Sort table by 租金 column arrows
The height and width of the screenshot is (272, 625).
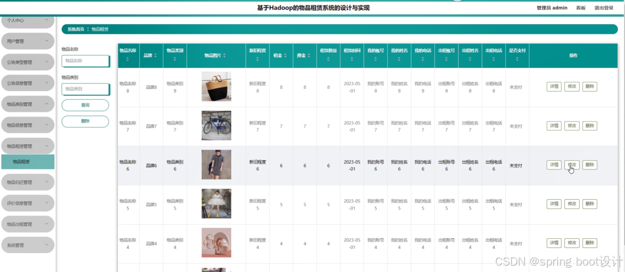pyautogui.click(x=286, y=56)
